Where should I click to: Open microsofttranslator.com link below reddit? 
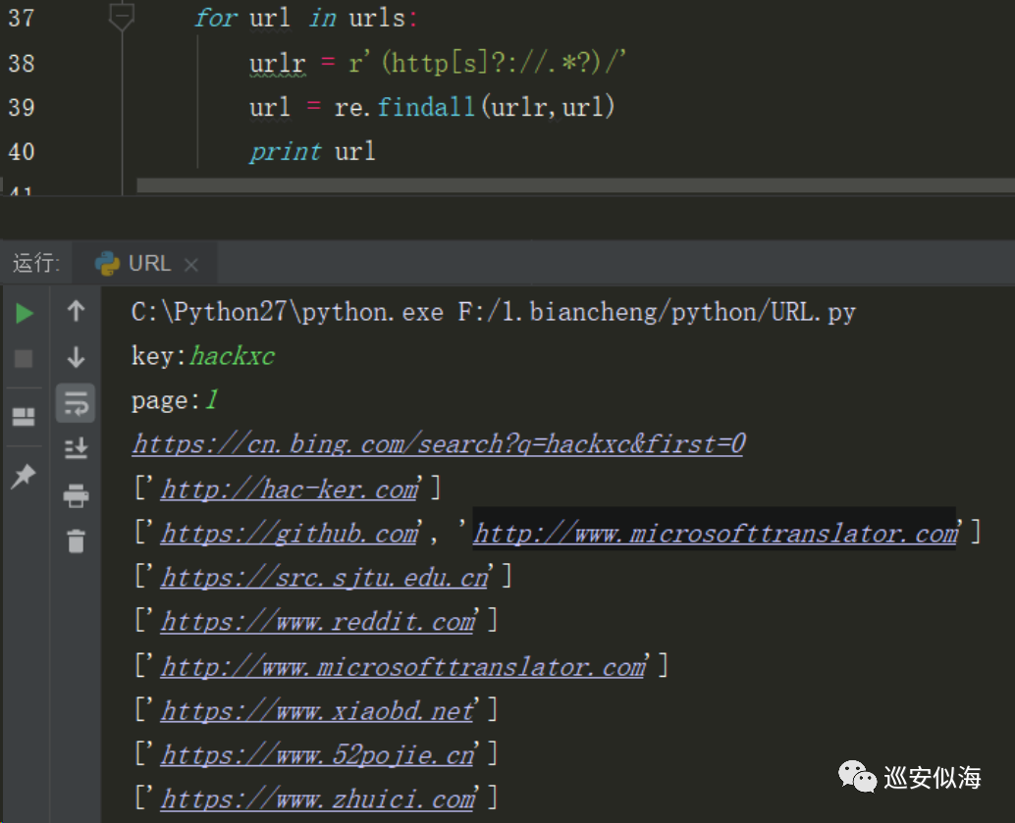[x=403, y=666]
